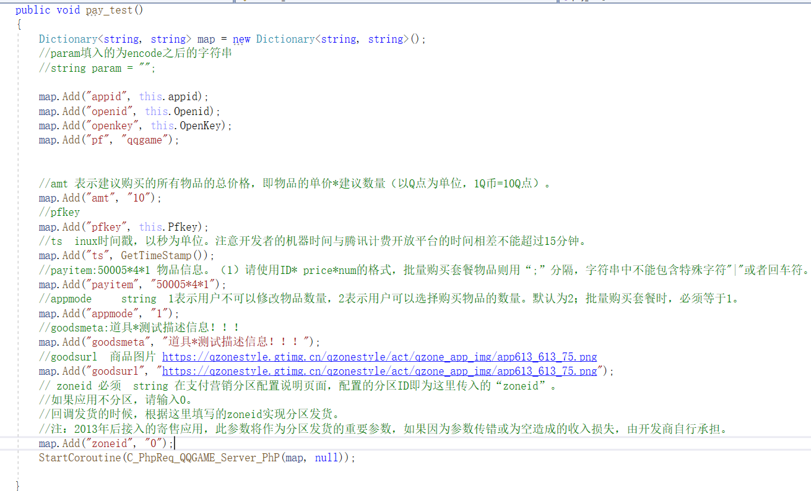
Task: Click the 注：2013年后接入 comment line
Action: 384,429
